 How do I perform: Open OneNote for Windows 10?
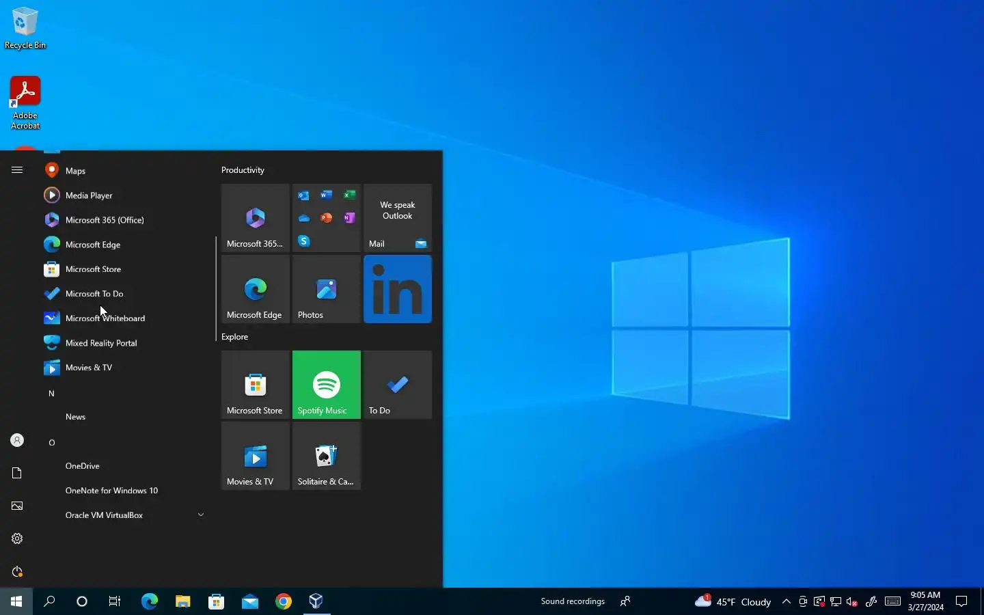coord(123,491)
